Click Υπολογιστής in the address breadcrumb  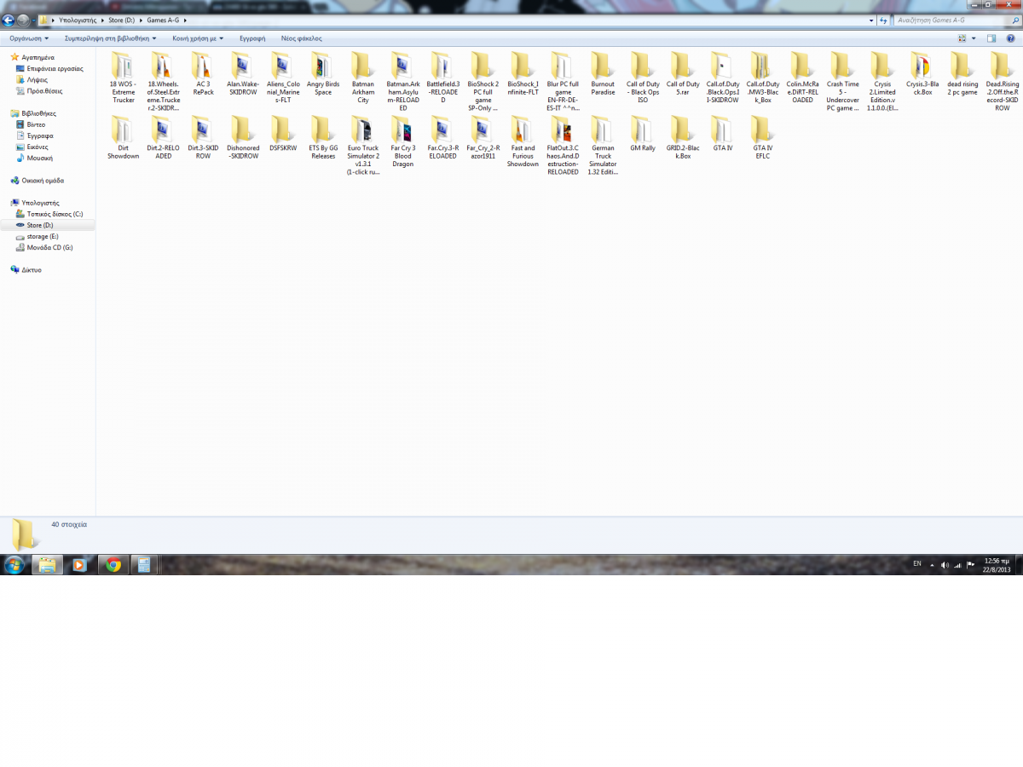point(78,19)
